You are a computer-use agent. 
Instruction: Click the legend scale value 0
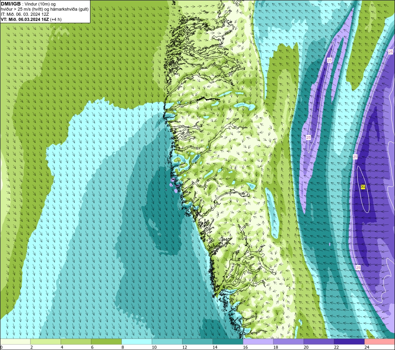(2, 347)
